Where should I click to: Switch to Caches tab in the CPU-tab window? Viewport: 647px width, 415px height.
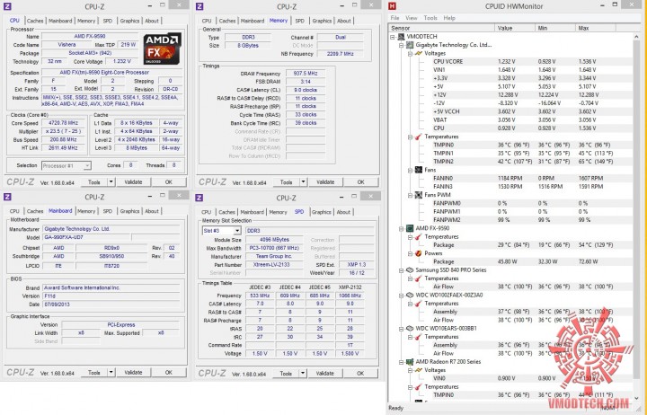pos(35,21)
